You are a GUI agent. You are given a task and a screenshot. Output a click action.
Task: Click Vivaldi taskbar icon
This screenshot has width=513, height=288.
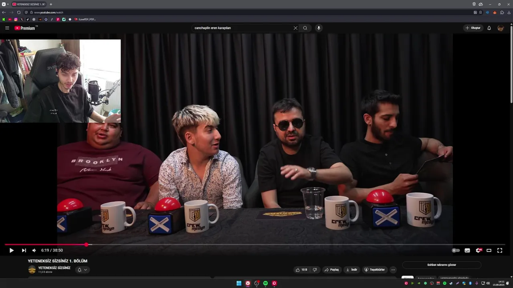(248, 283)
